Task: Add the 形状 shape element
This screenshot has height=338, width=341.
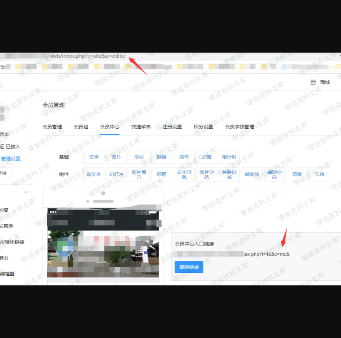Action: pyautogui.click(x=139, y=157)
